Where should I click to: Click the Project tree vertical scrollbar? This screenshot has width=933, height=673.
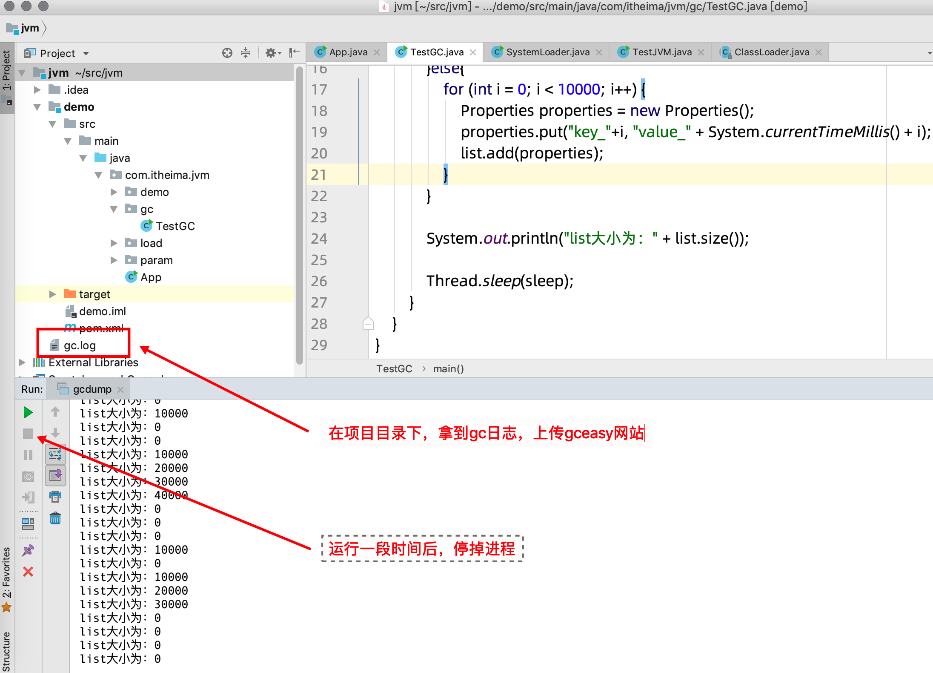[x=300, y=213]
